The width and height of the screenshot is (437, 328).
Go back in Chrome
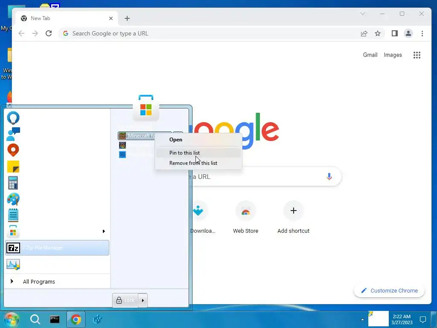click(x=21, y=33)
